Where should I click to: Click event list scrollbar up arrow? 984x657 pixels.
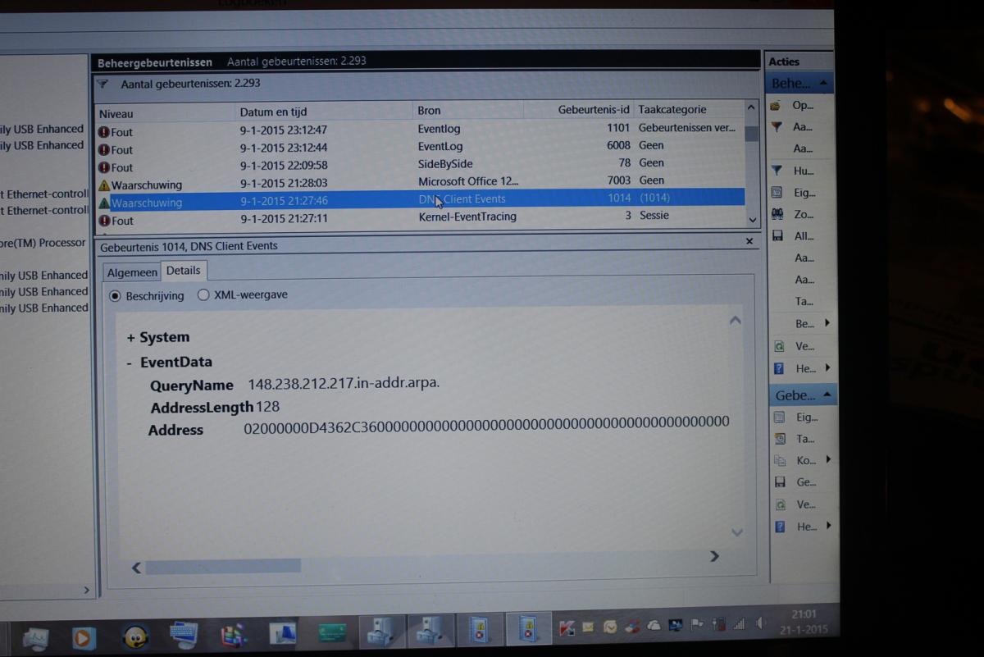751,107
